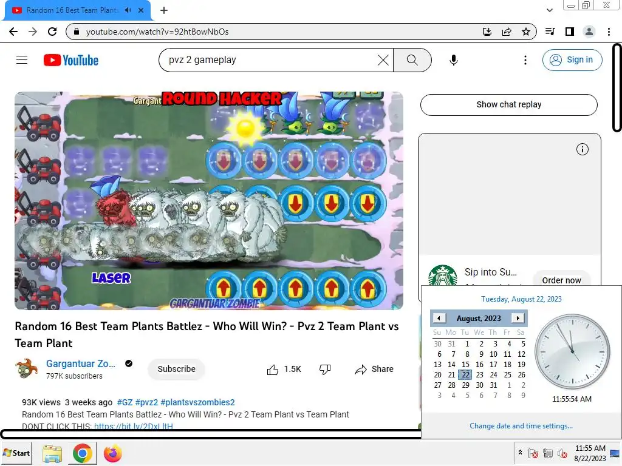
Task: Click Show desktop button
Action: 615,453
